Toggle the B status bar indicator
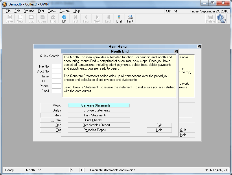Viewport: 232px width, 175px height. click(x=68, y=170)
